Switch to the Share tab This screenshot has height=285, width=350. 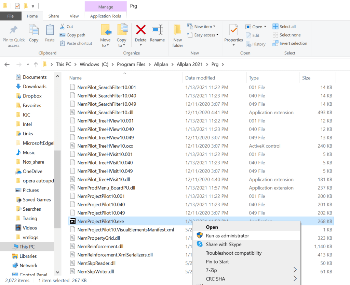click(54, 16)
